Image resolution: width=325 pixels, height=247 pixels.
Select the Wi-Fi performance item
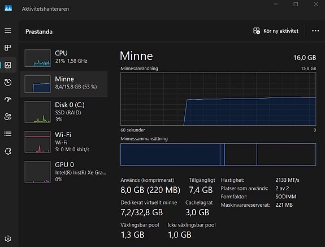(64, 142)
